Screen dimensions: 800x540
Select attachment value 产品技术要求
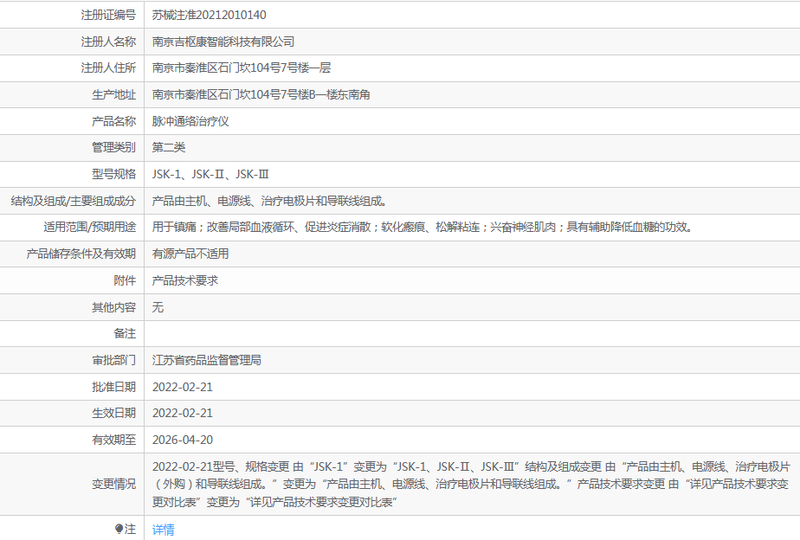185,280
